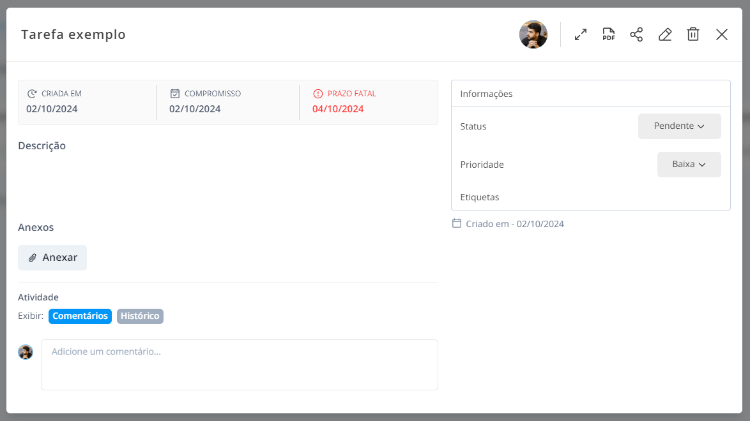This screenshot has width=750, height=421.
Task: Click the Prazo Fatal alert icon
Action: point(318,94)
